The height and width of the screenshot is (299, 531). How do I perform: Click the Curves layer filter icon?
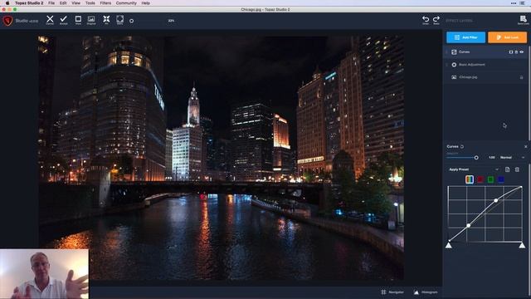tap(454, 51)
